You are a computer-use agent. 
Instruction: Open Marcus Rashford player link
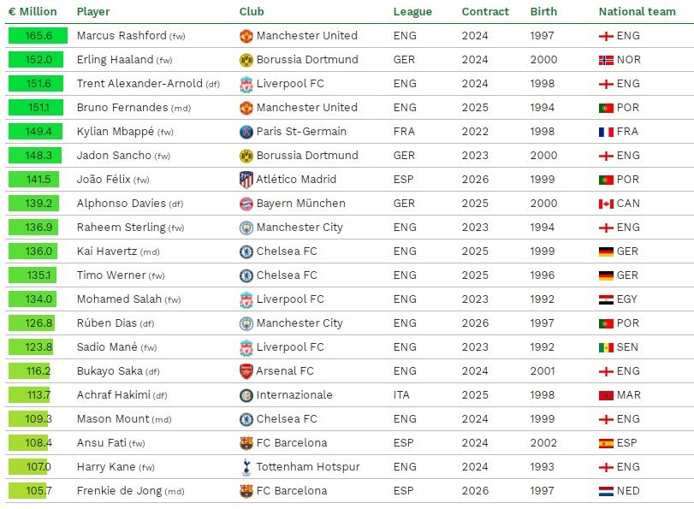(122, 35)
